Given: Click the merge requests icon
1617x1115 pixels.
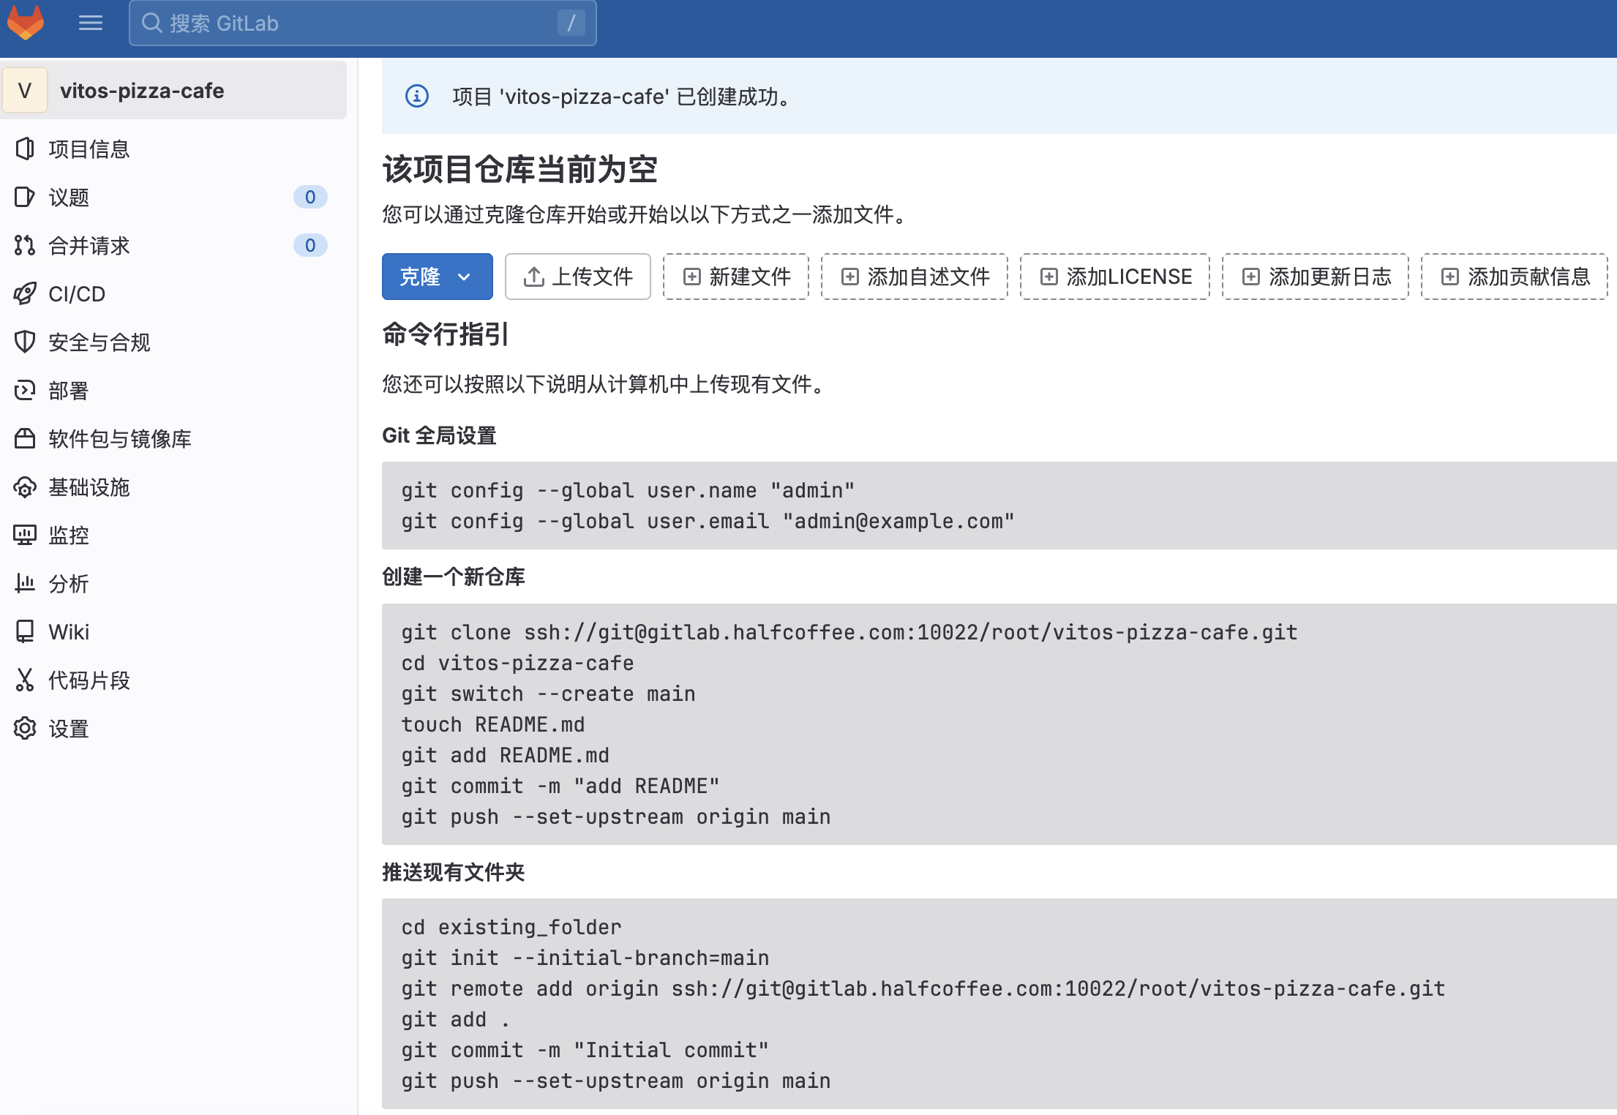Looking at the screenshot, I should [x=25, y=246].
